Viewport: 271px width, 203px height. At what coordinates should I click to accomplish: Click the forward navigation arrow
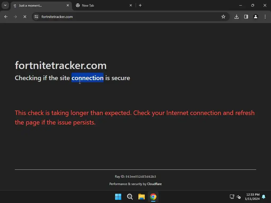15,17
